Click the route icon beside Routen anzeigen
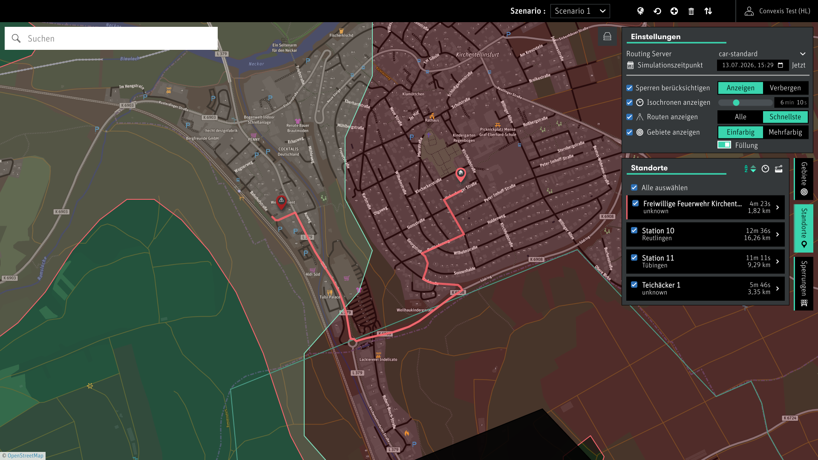The width and height of the screenshot is (818, 460). [639, 117]
